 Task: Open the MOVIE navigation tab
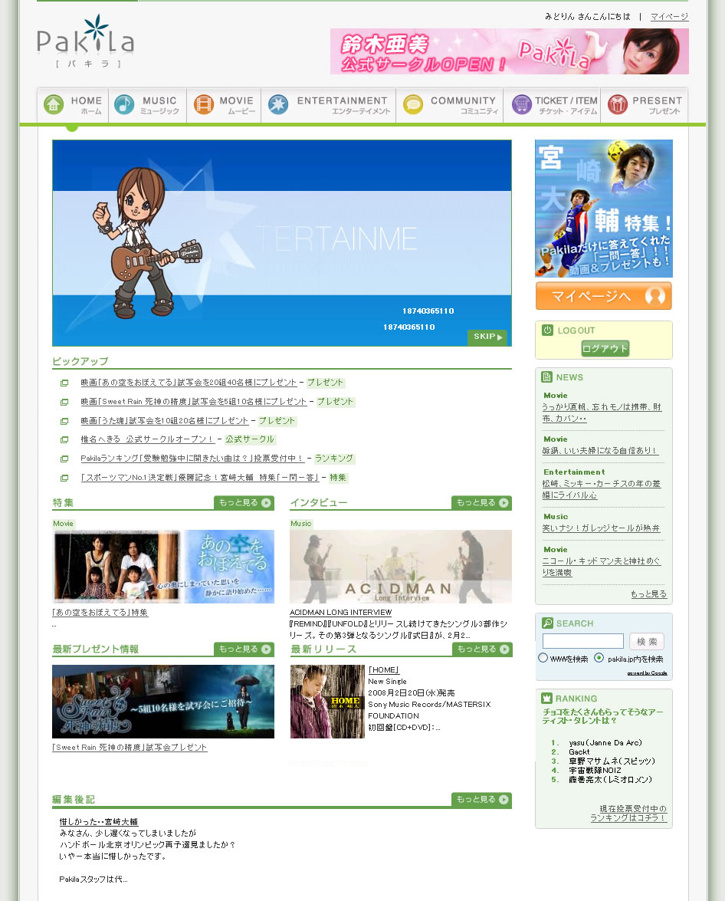click(x=224, y=105)
